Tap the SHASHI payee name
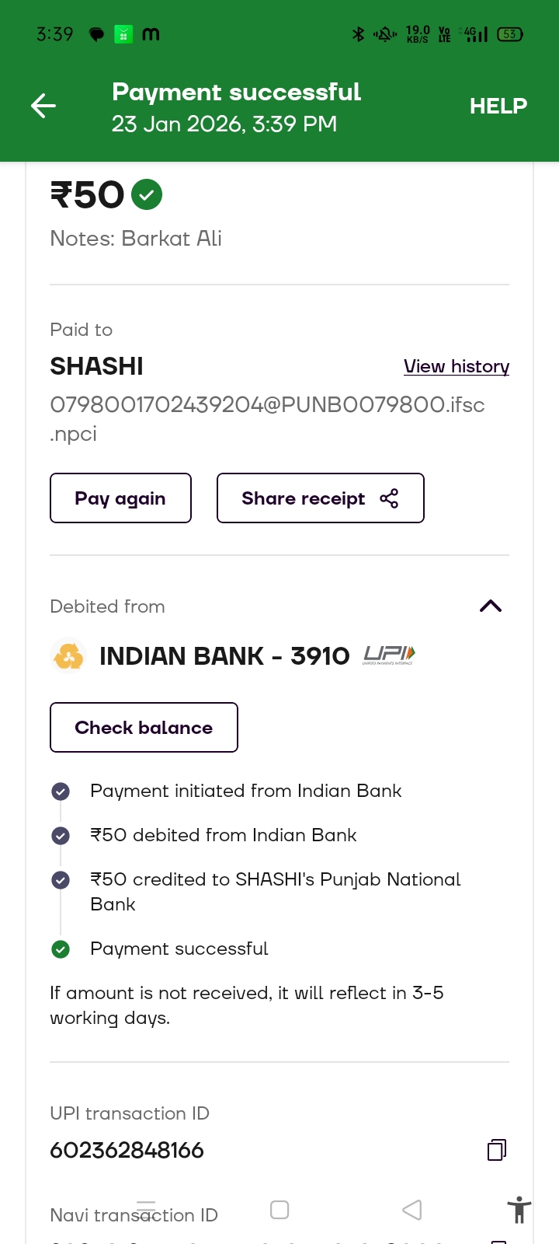Screen dimensions: 559x1244 (97, 366)
